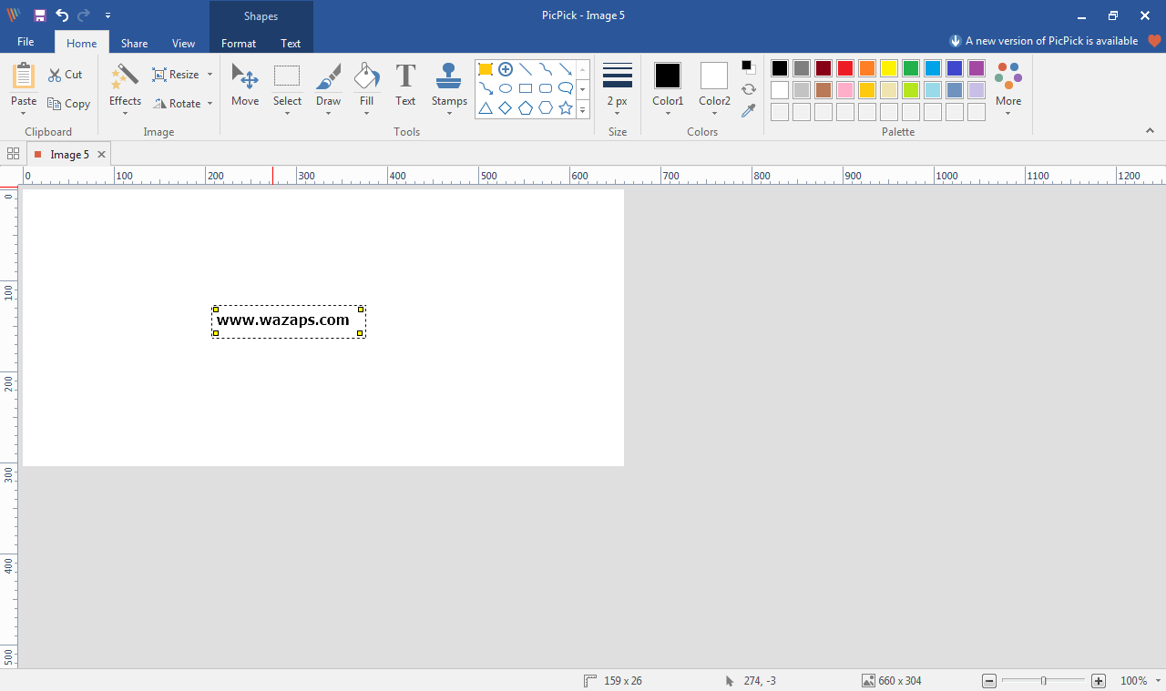The image size is (1166, 691).
Task: Choose the pink palette swatch
Action: [x=845, y=90]
